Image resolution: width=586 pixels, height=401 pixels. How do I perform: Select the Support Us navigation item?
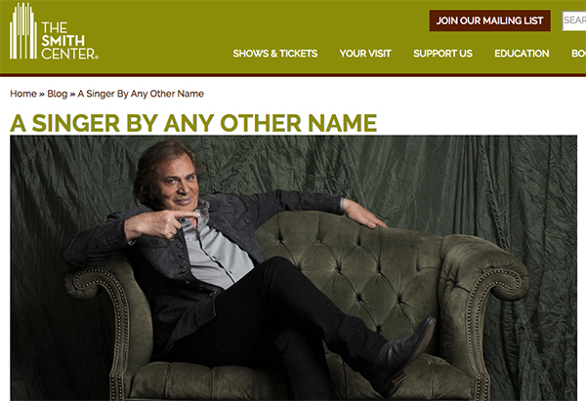pyautogui.click(x=442, y=54)
